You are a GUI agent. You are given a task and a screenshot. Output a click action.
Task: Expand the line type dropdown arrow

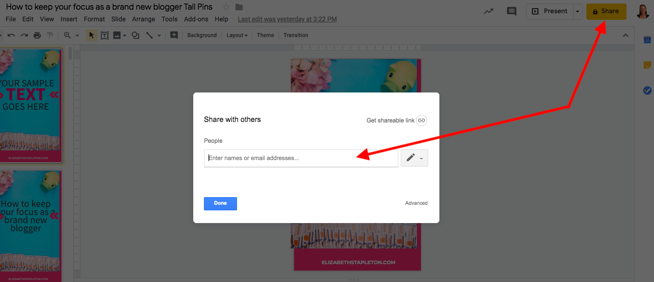tap(159, 36)
